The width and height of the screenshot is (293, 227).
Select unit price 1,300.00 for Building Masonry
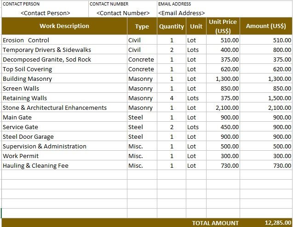click(223, 79)
